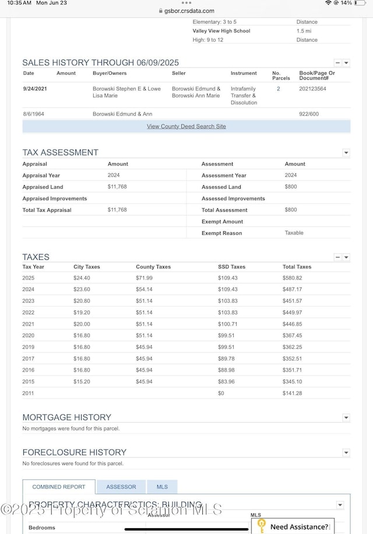Switch to the Assessor tab
The image size is (373, 534).
121,487
